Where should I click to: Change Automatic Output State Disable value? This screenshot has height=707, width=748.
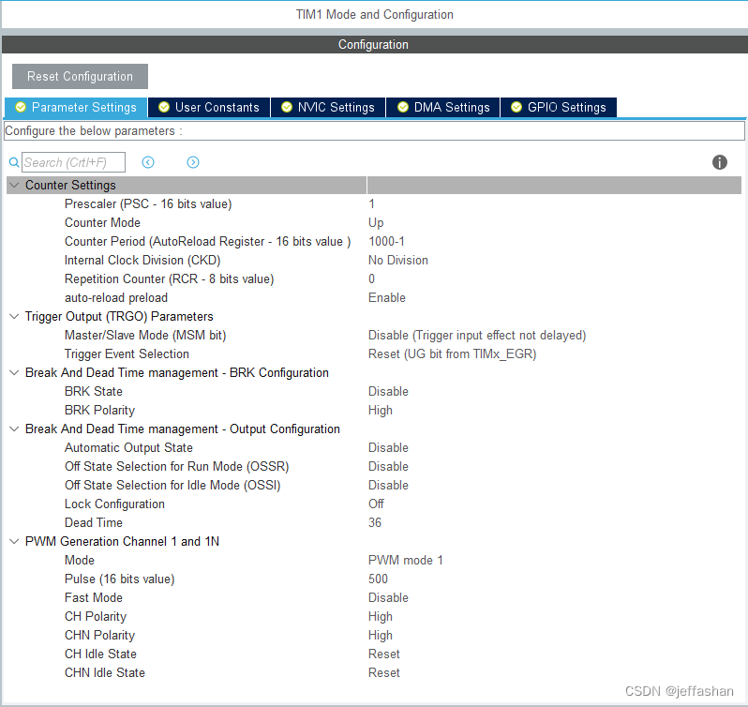388,447
